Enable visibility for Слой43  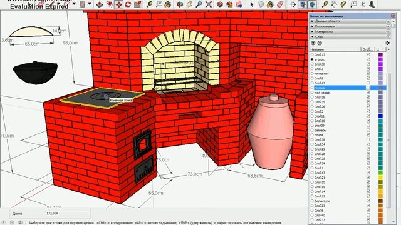pos(368,82)
